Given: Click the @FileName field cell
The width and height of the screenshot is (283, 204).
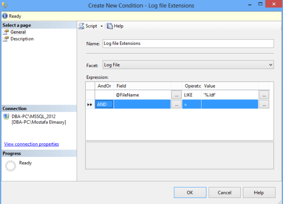Looking at the screenshot, I should coord(142,95).
